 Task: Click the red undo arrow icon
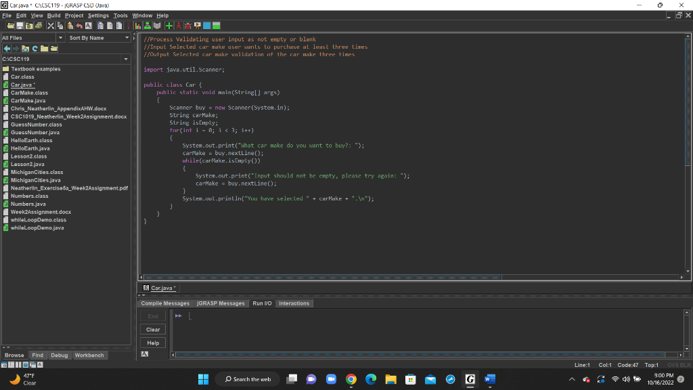[78, 26]
